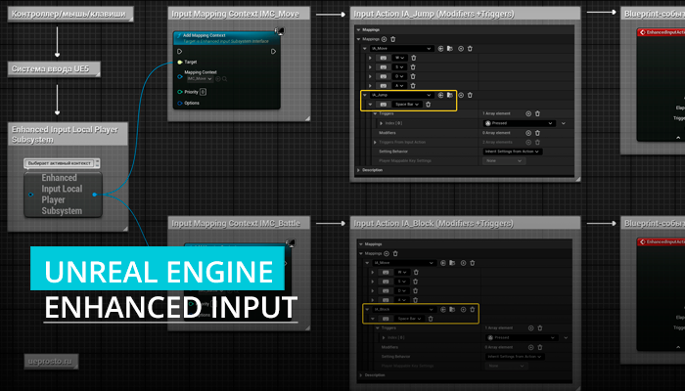Collapse the IA_Move mapping in IA_Jump panel
Image resolution: width=685 pixels, height=391 pixels.
tap(365, 49)
